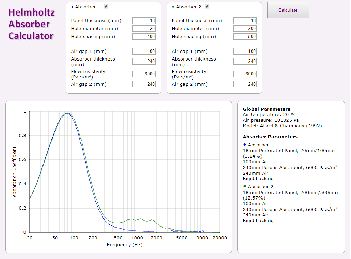Viewport: 351px width, 259px height.
Task: Edit Absorber 2 panel thickness field
Action: click(245, 21)
